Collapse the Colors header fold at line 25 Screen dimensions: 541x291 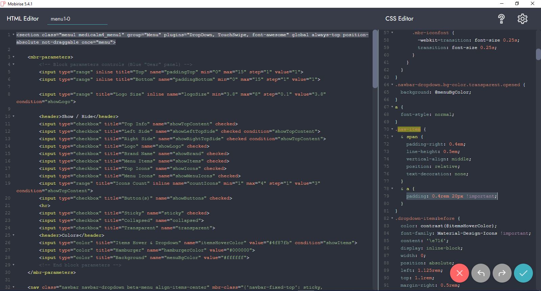click(14, 235)
